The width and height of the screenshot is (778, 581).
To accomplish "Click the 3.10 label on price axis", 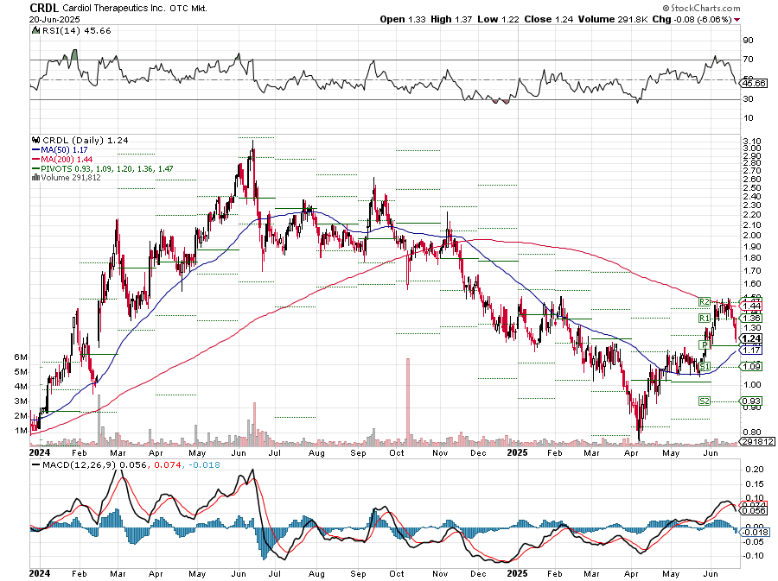I will click(x=752, y=141).
